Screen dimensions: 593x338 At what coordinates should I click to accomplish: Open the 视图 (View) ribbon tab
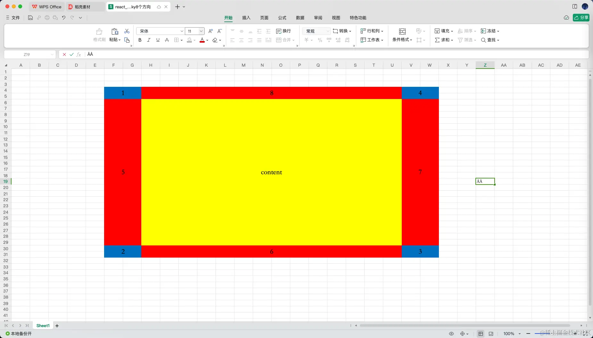point(336,18)
